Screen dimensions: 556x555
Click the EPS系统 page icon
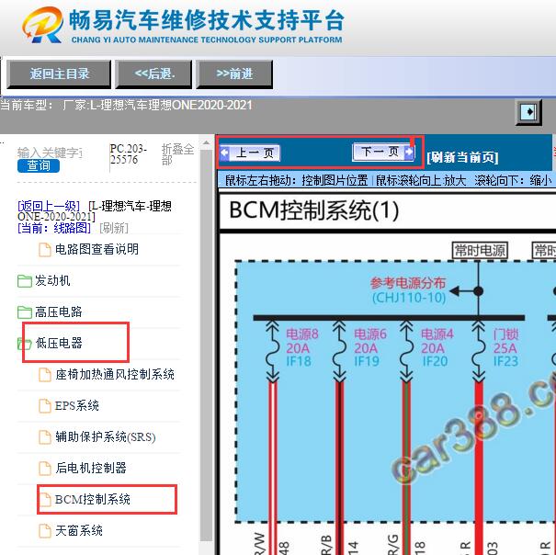tap(45, 406)
